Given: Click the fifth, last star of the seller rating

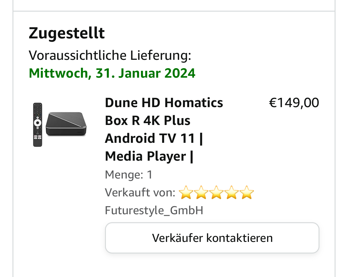Looking at the screenshot, I should tap(247, 193).
